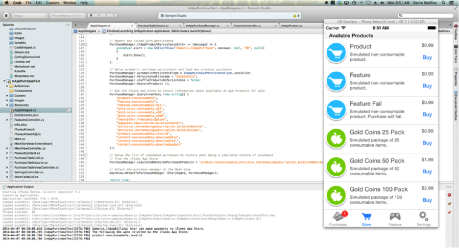
Task: Select the References folder in Solution tree
Action: tap(22, 86)
